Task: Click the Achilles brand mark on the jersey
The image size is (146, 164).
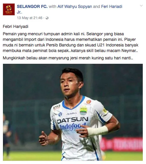Action: [x=71, y=113]
